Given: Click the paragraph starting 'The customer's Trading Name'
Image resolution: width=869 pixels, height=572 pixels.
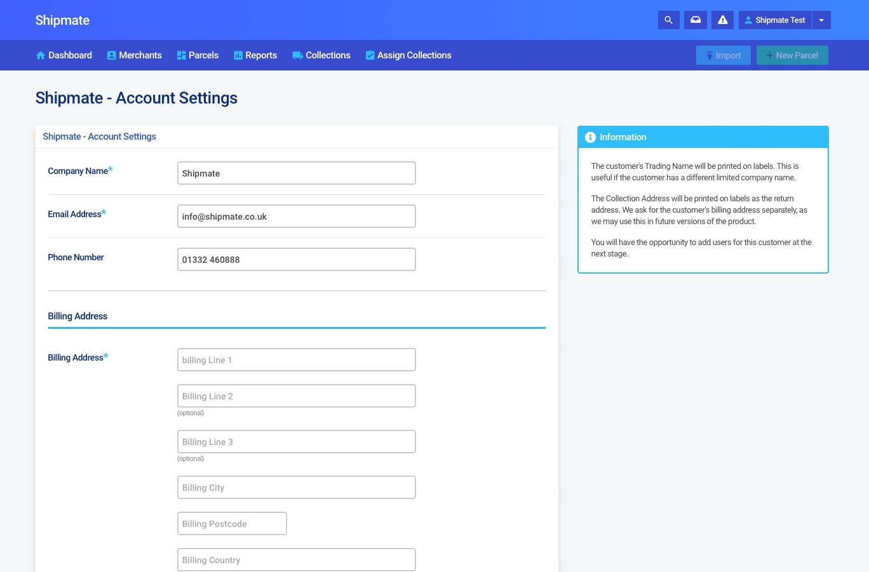Looking at the screenshot, I should click(695, 172).
